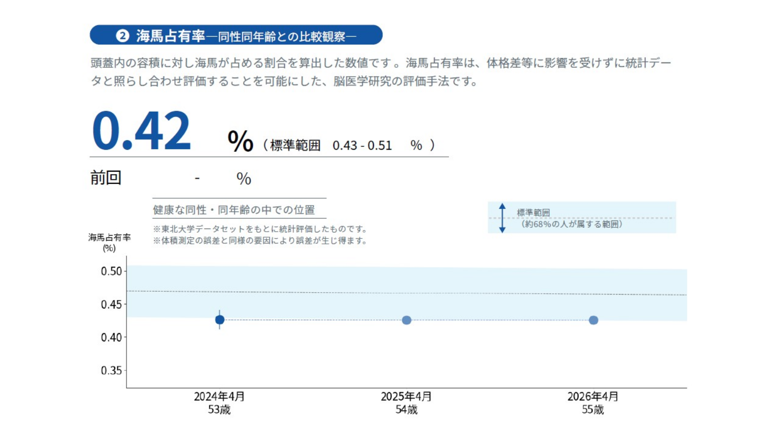The image size is (781, 439).
Task: Select the 2026年4月 predicted data point
Action: pos(593,320)
